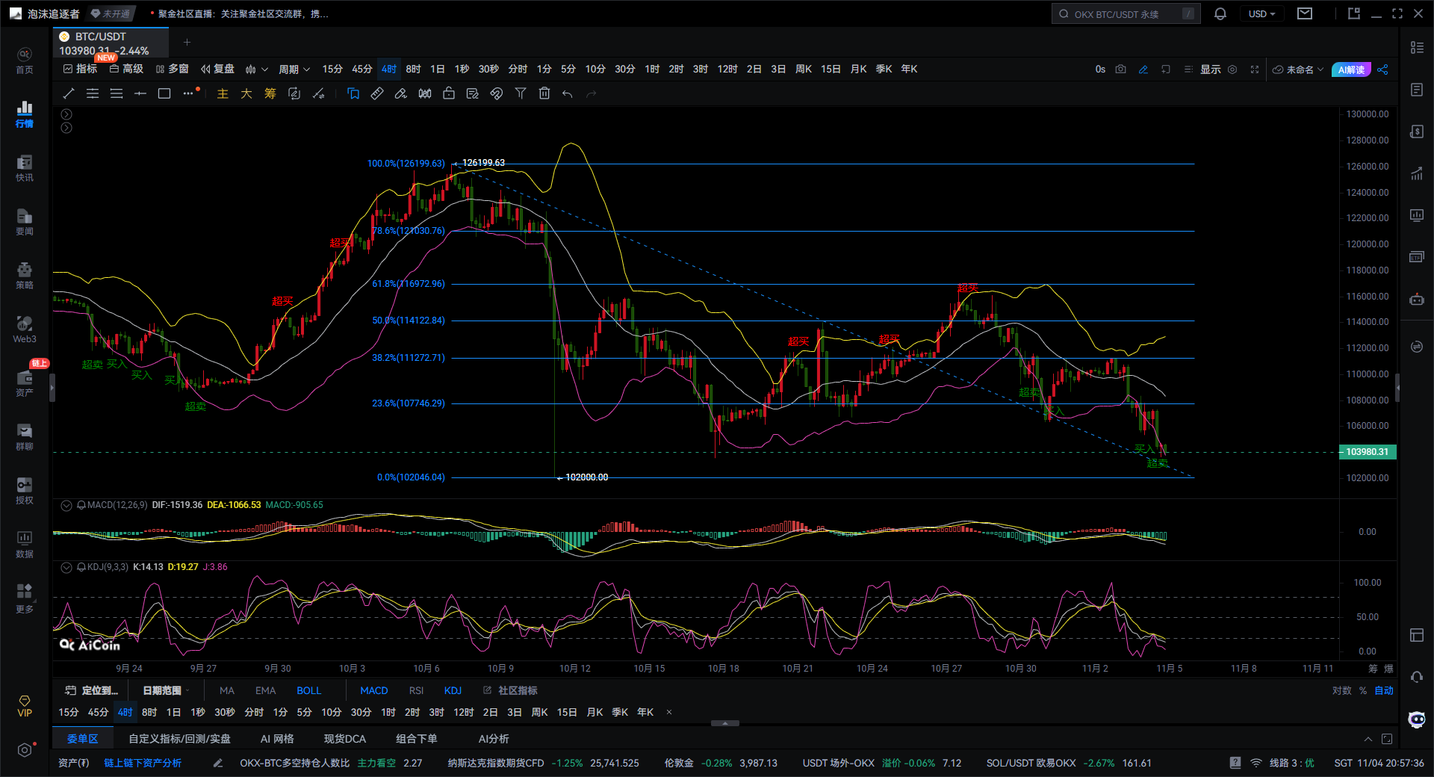Switch to the AI 网格 tab
The height and width of the screenshot is (777, 1434).
[x=276, y=739]
